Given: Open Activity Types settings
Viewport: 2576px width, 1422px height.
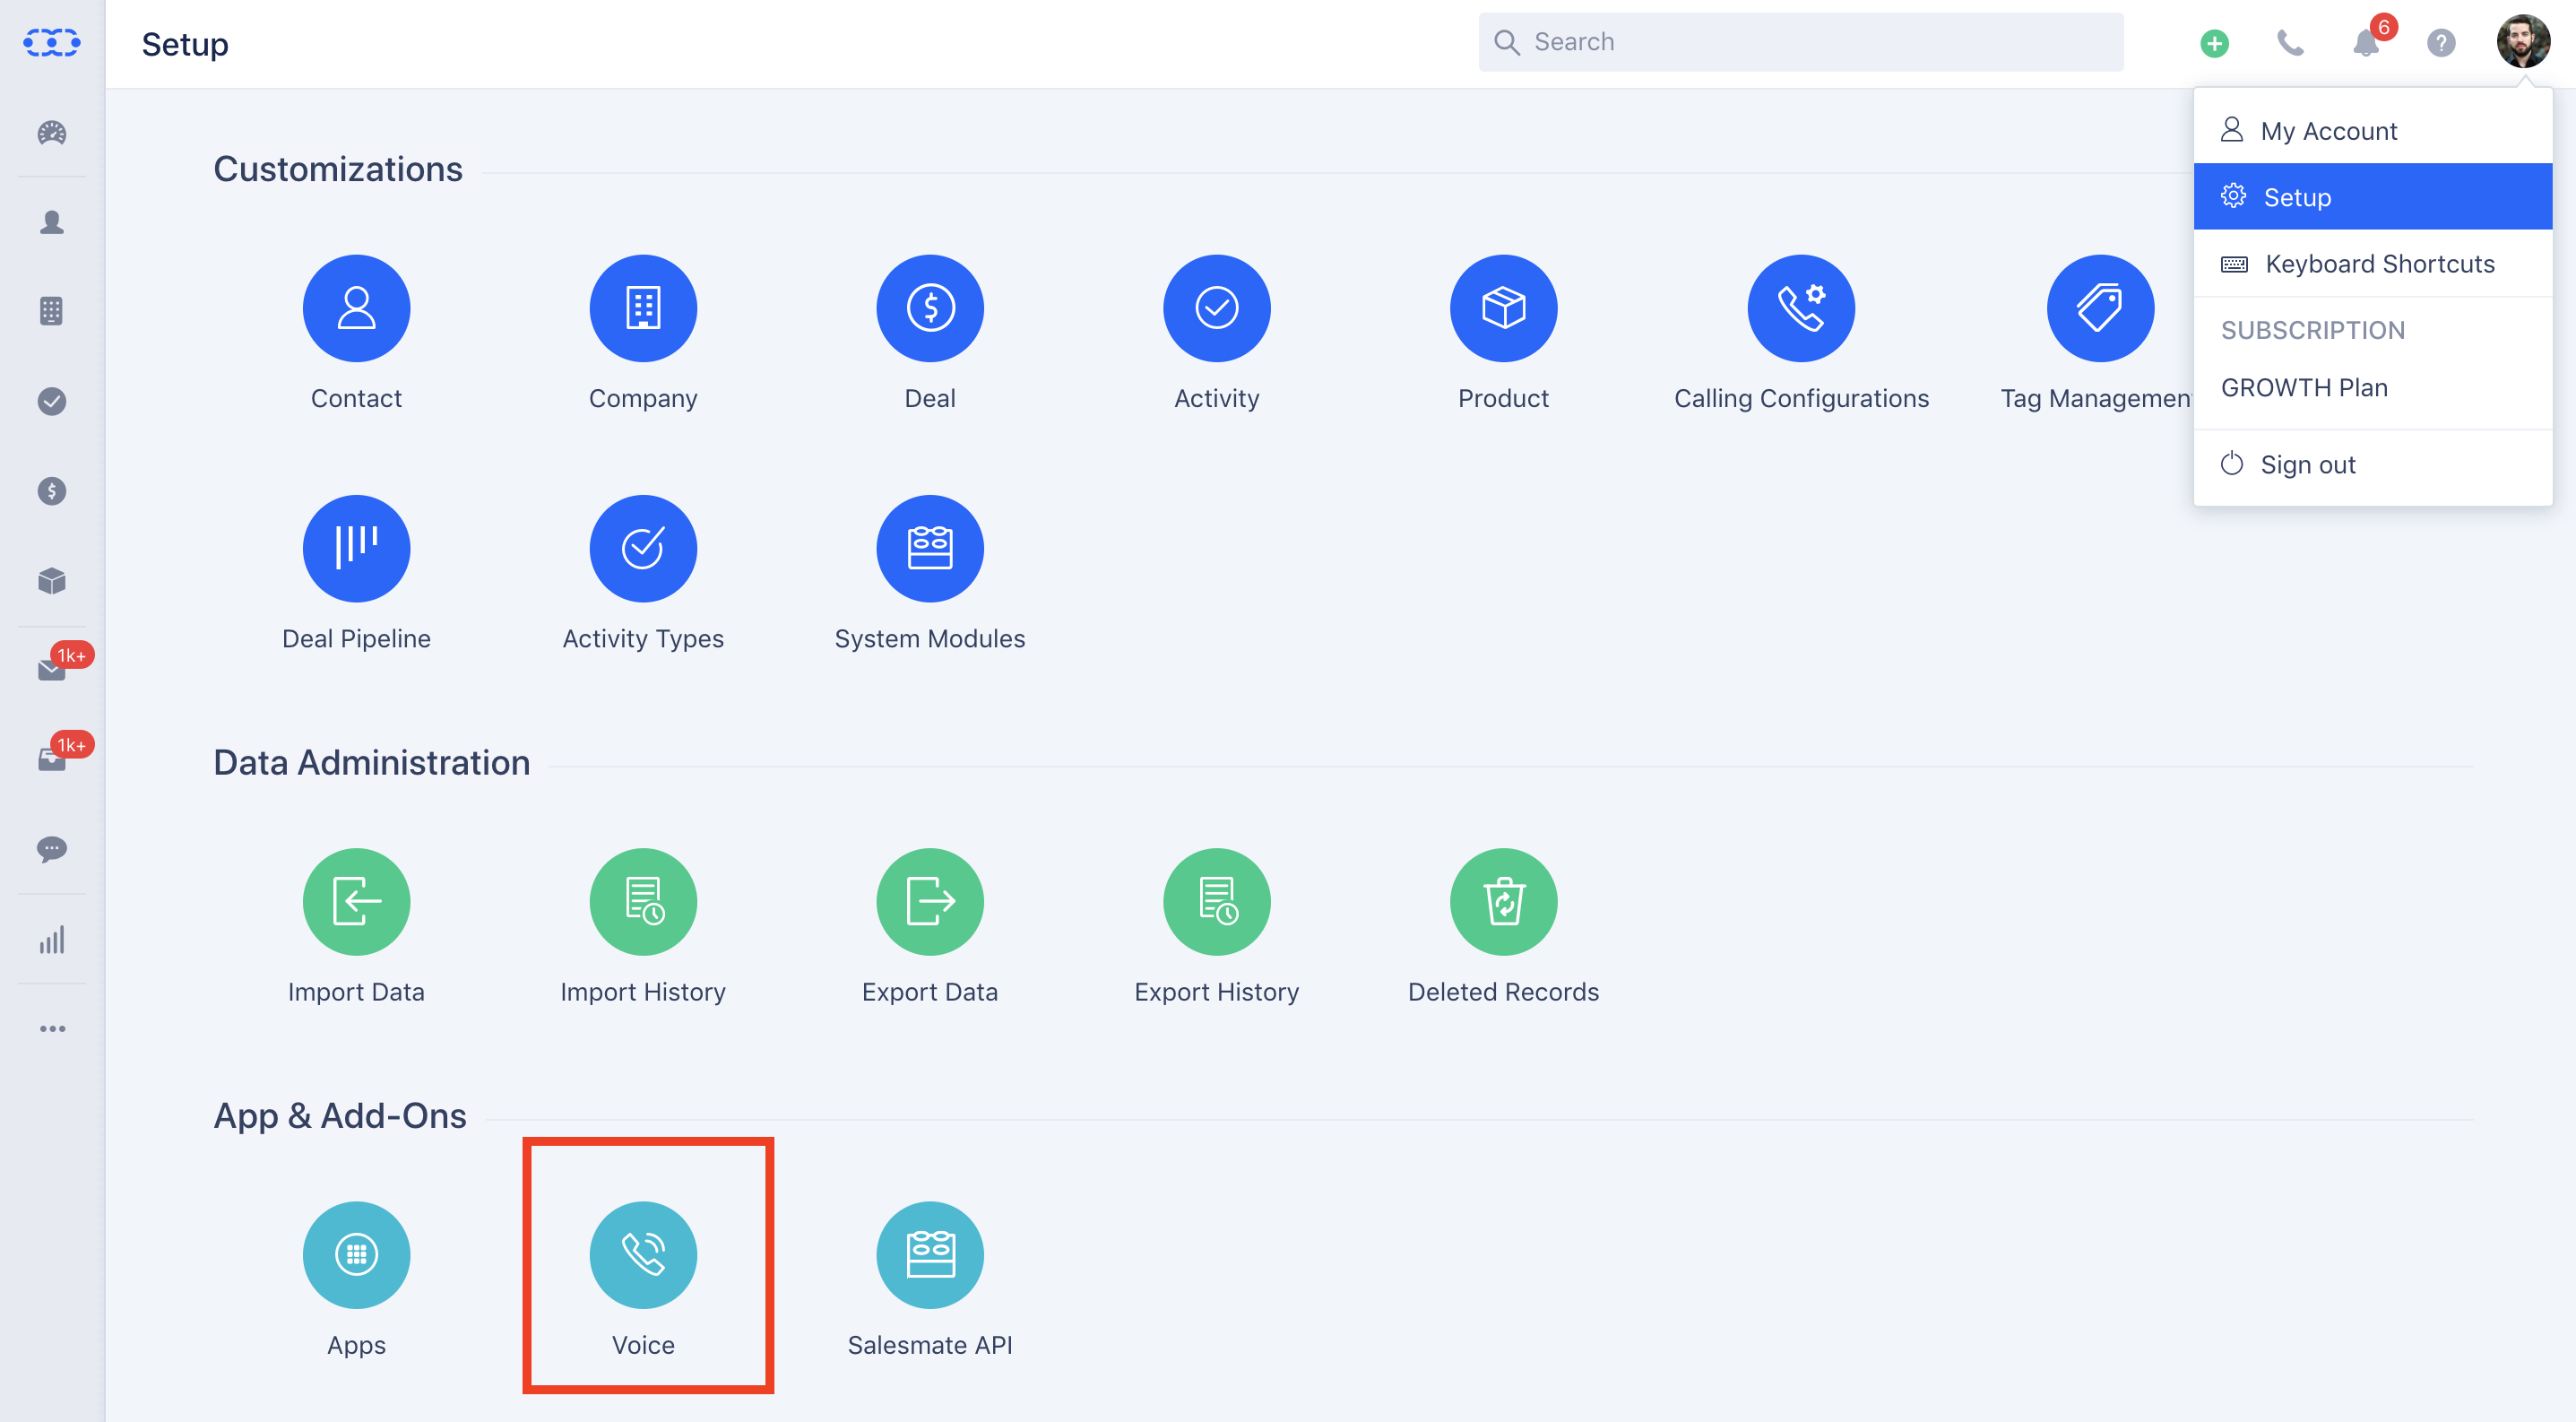Looking at the screenshot, I should coord(643,548).
